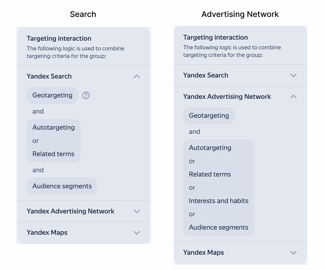
Task: Click Audience segments chip in left panel
Action: pos(62,186)
